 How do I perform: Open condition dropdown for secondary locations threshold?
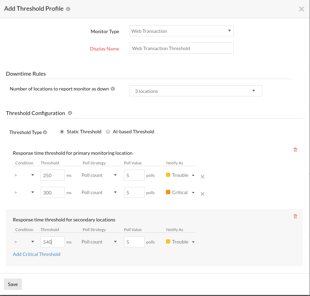point(24,242)
